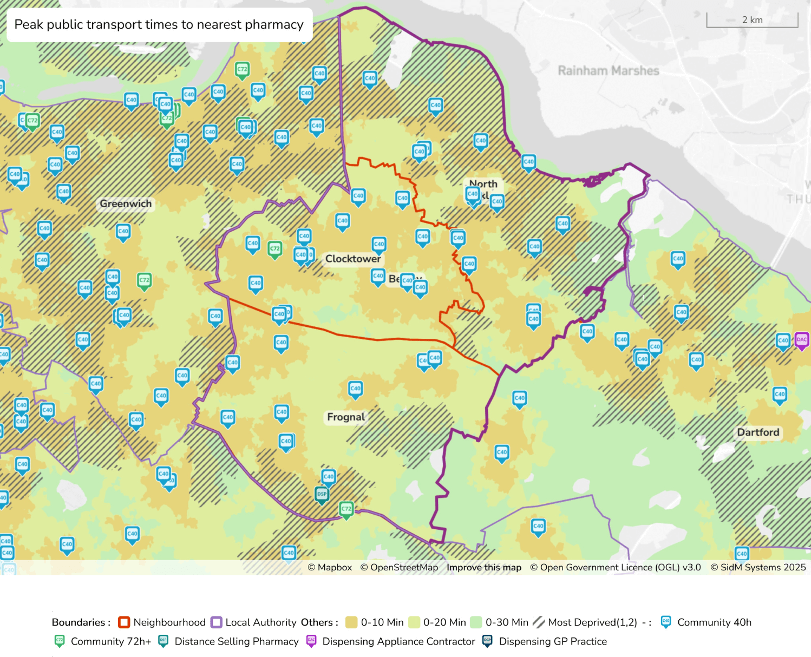Click the 0-10 Min color swatch
The image size is (811, 657).
[352, 622]
